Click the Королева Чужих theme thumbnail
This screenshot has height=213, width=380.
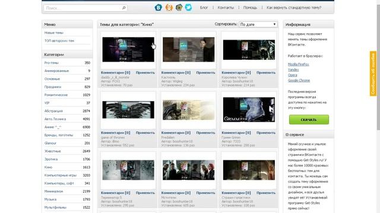click(x=249, y=50)
